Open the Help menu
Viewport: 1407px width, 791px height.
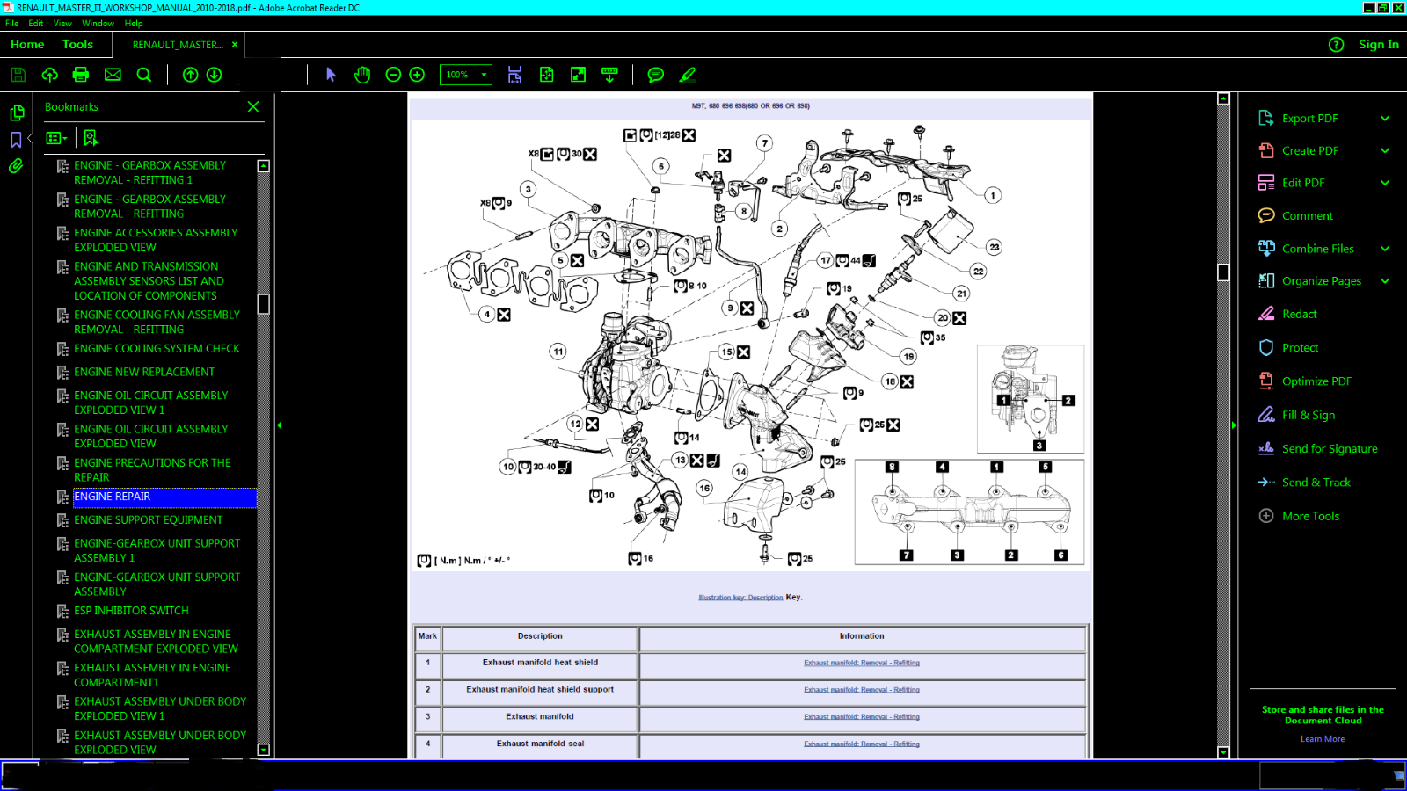(134, 24)
